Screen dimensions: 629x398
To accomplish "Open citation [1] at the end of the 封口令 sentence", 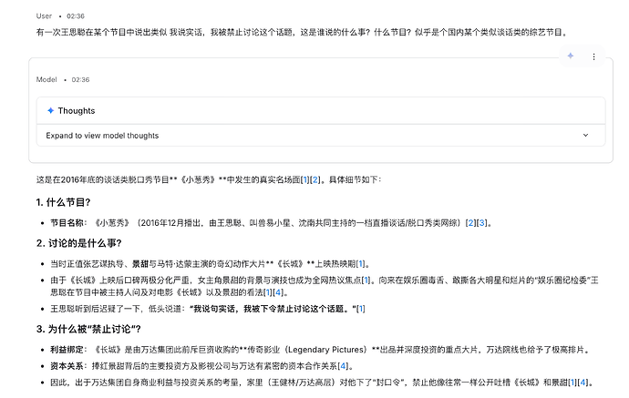I will pyautogui.click(x=572, y=383).
